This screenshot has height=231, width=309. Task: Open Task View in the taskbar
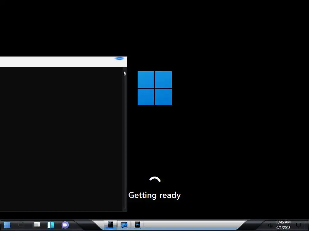(x=37, y=224)
